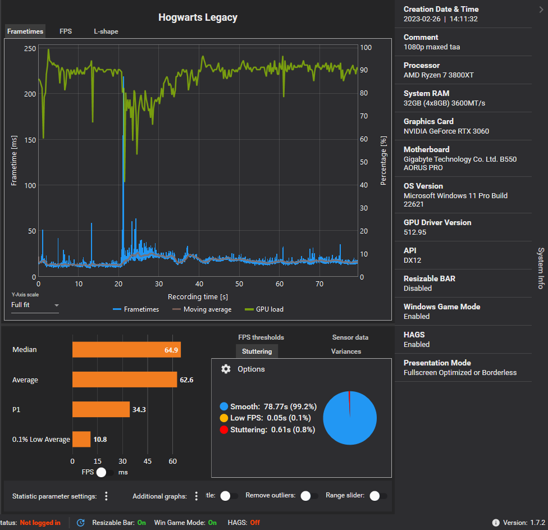Click 'HAGS: Off' in status bar
Image resolution: width=548 pixels, height=530 pixels.
tap(244, 523)
